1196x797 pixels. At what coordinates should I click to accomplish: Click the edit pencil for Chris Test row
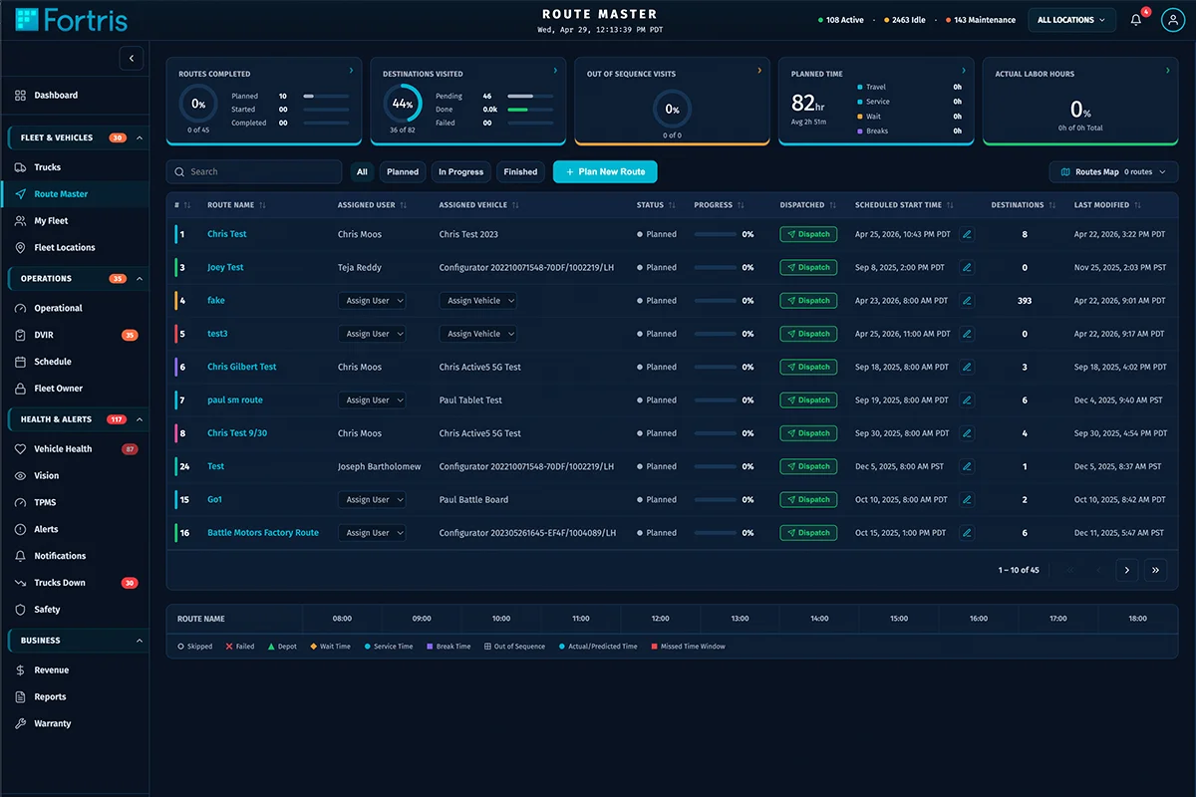967,234
